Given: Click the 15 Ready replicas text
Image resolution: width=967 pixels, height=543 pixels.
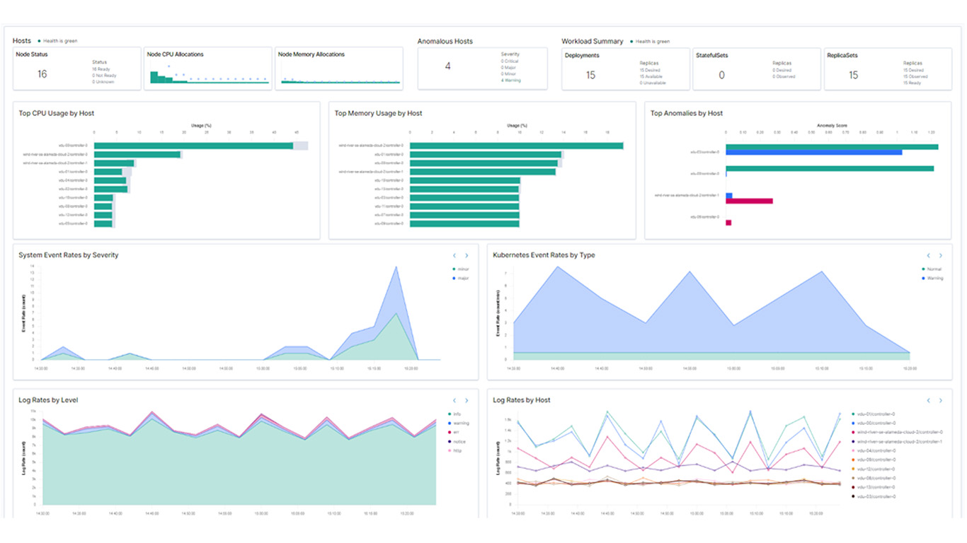Looking at the screenshot, I should coord(912,83).
